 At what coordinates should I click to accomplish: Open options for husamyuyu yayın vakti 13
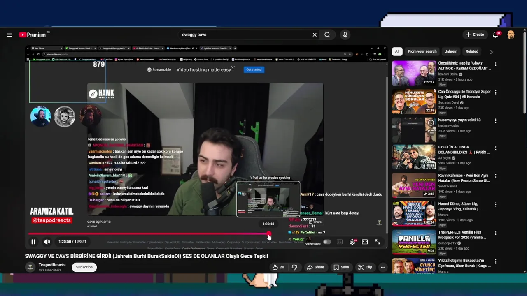coord(496,121)
